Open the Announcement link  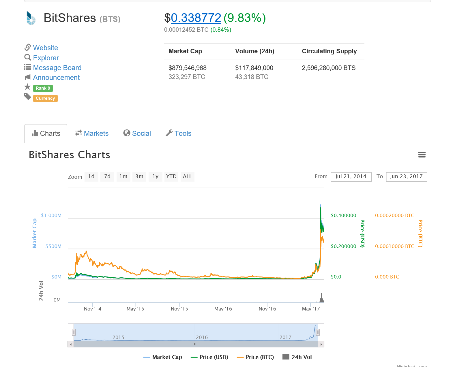[56, 78]
